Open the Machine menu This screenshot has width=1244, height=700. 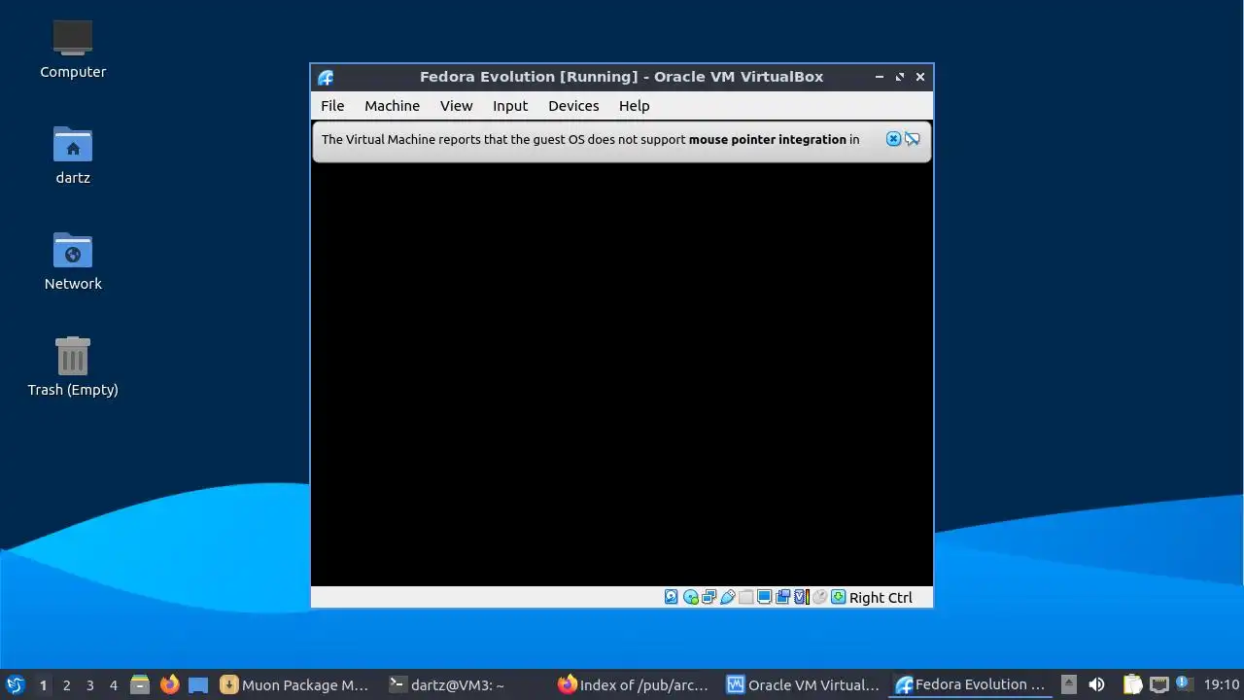[392, 106]
